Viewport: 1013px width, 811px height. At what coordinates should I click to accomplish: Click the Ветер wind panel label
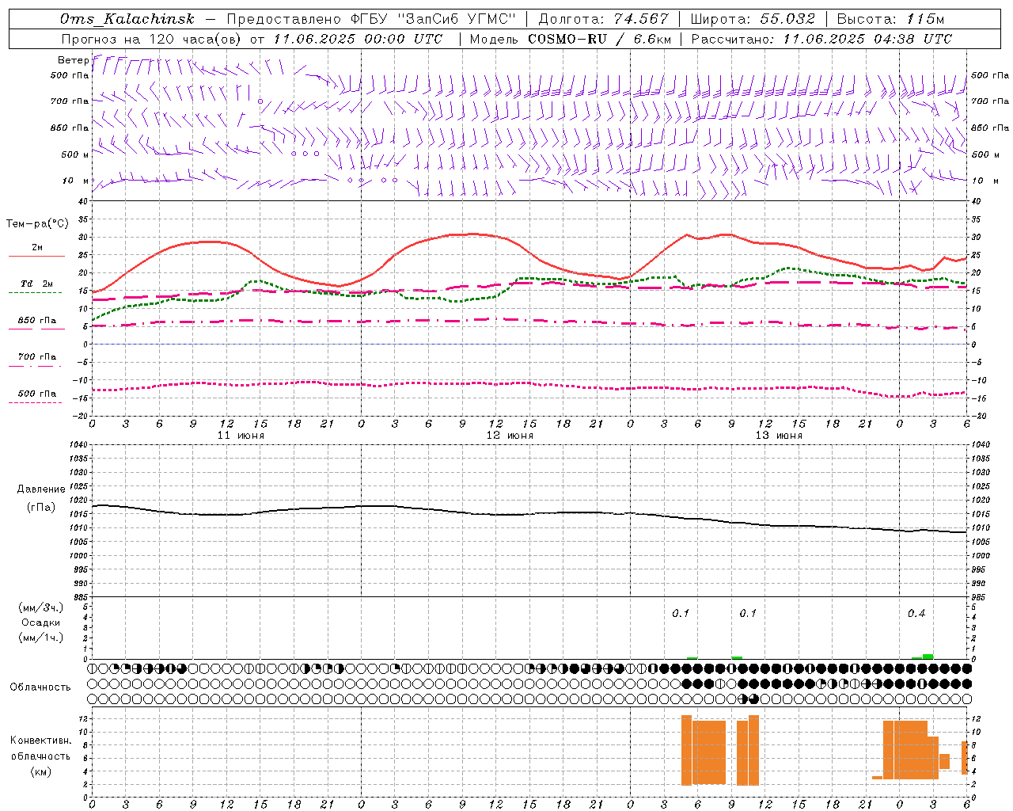click(73, 60)
